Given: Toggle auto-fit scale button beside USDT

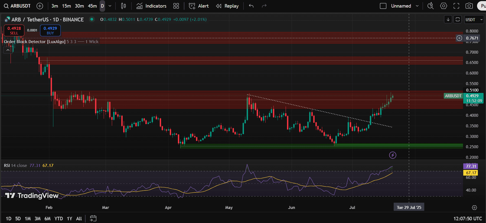Looking at the screenshot, I should point(457,20).
